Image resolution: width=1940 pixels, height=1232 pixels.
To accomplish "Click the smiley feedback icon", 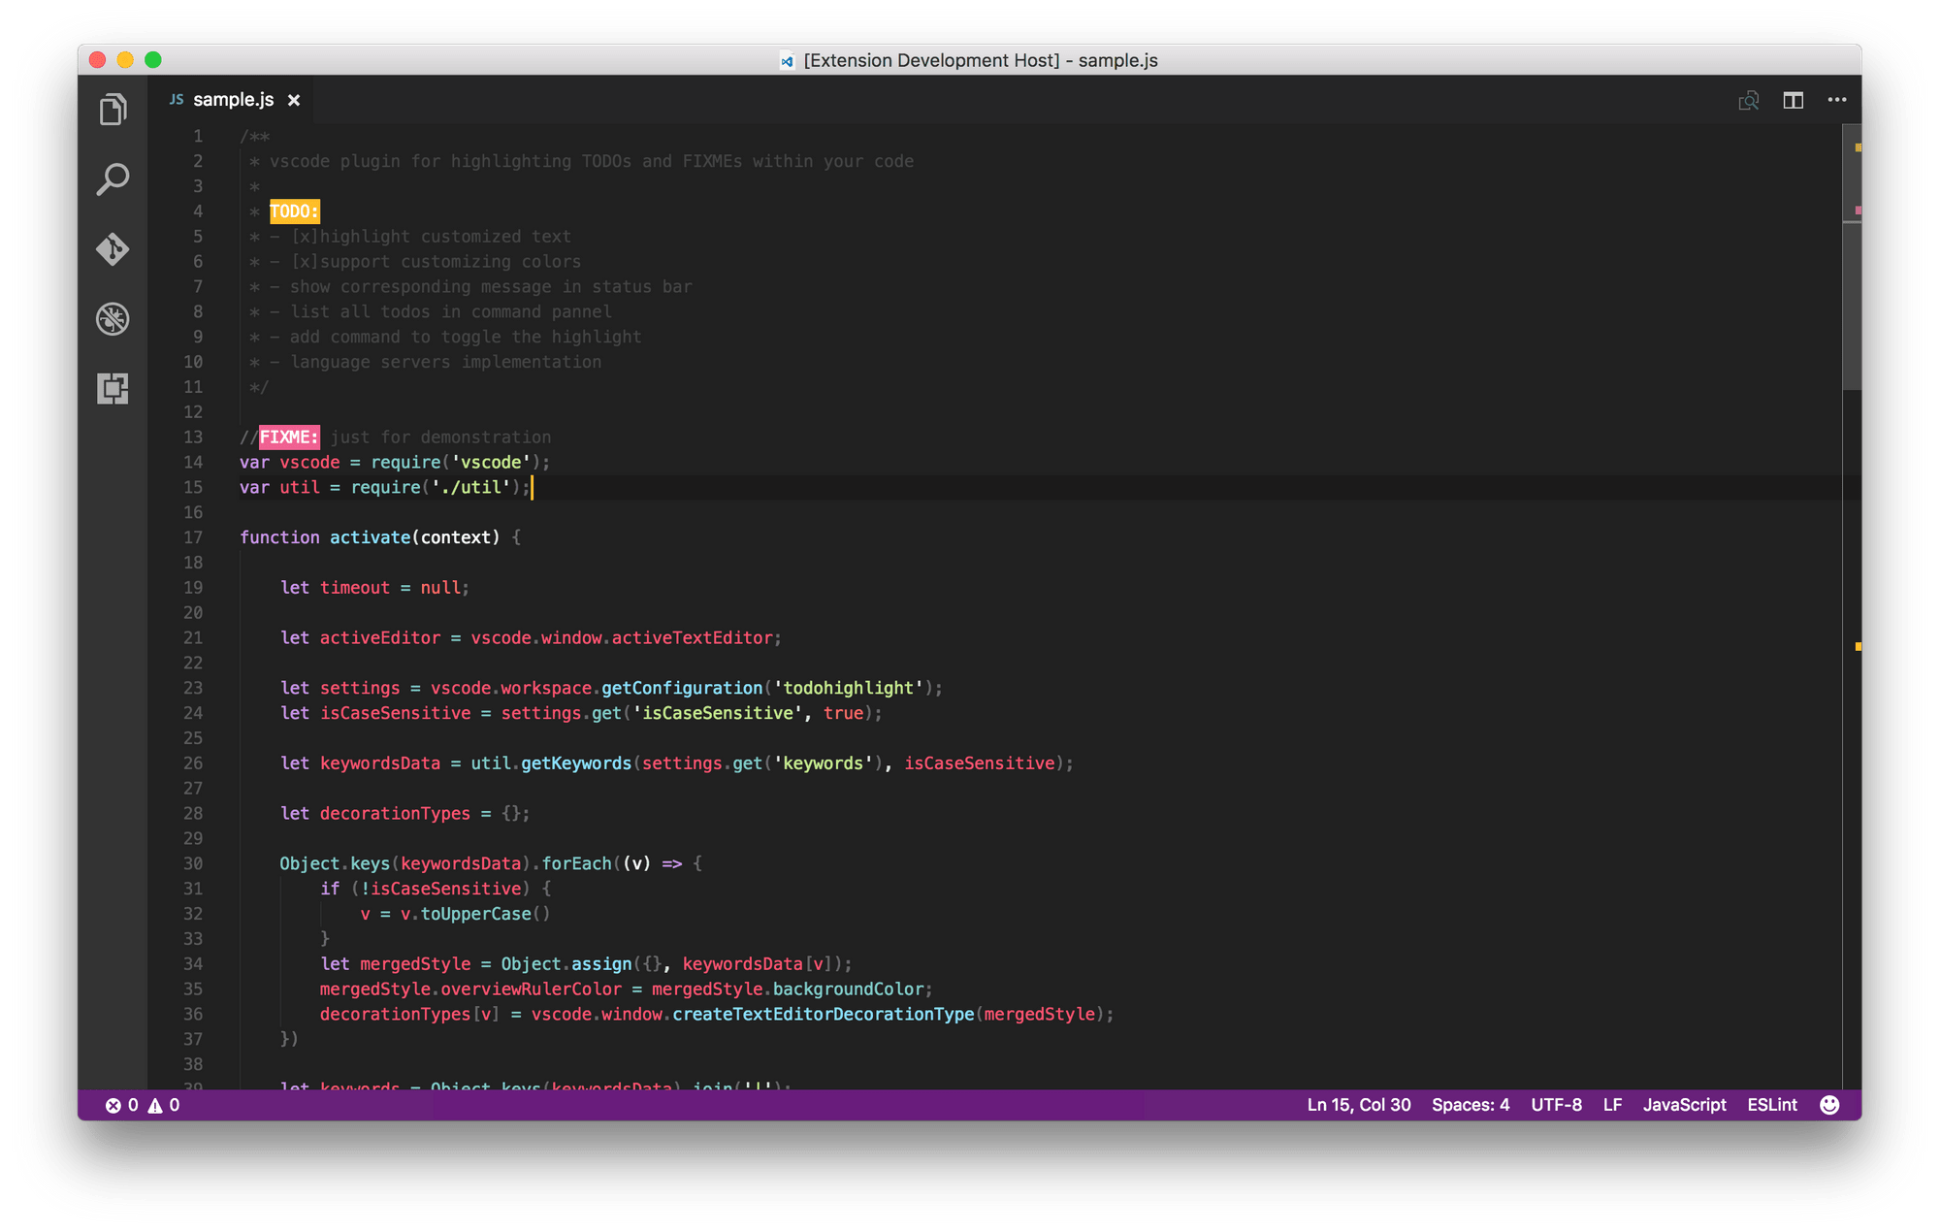I will point(1829,1105).
